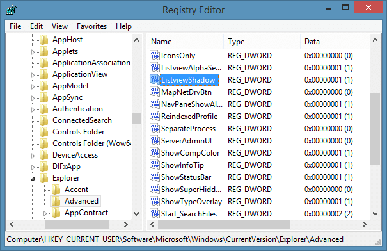The height and width of the screenshot is (251, 387).
Task: Open the File menu
Action: click(15, 26)
